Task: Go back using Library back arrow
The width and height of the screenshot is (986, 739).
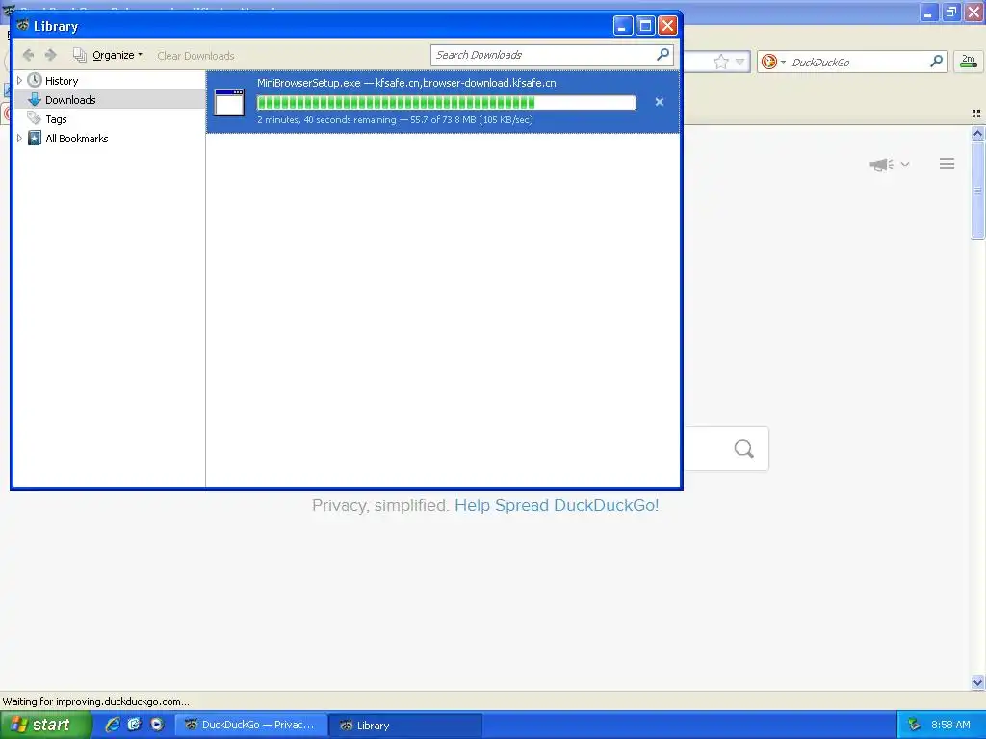Action: coord(28,55)
